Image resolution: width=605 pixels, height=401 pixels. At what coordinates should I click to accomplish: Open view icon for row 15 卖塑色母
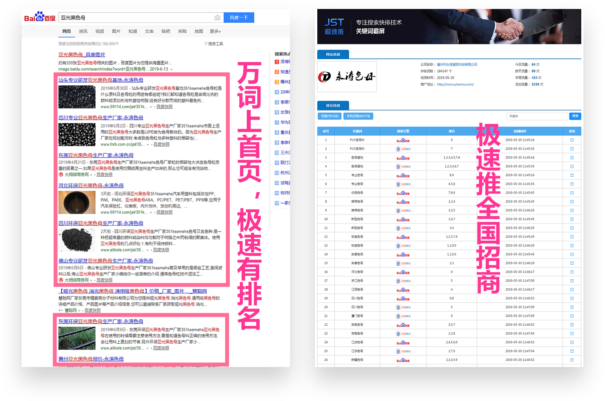pyautogui.click(x=572, y=263)
